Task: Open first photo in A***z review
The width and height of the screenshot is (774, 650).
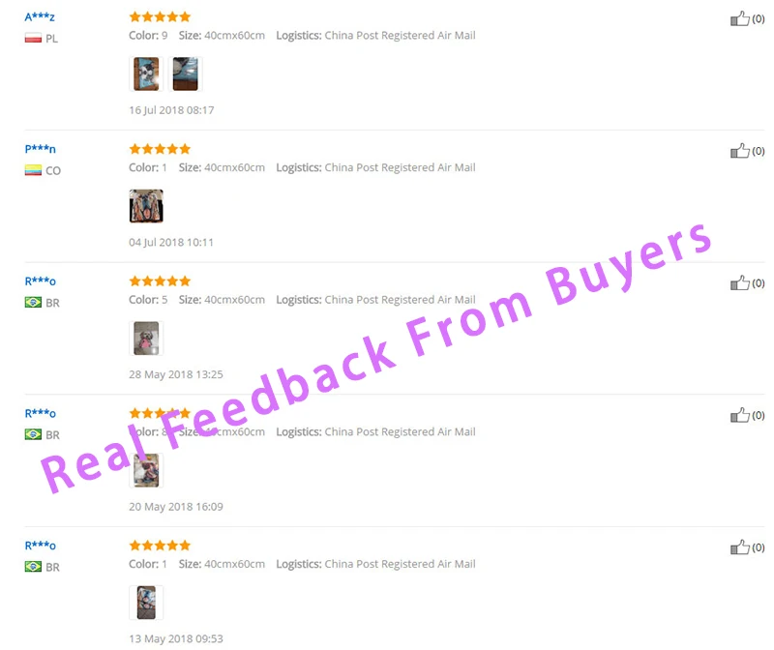Action: click(x=146, y=74)
